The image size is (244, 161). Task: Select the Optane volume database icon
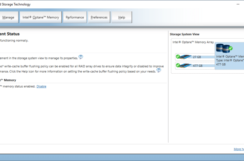223,48
